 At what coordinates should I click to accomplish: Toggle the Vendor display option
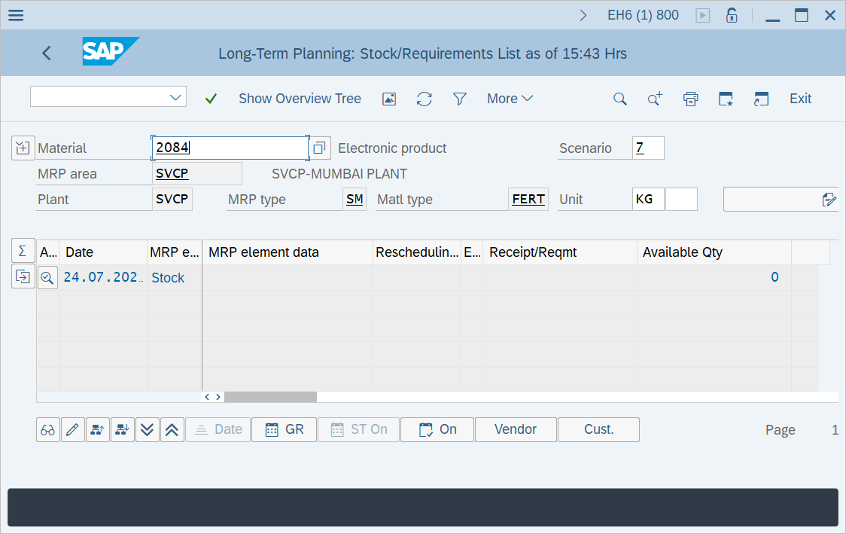515,429
